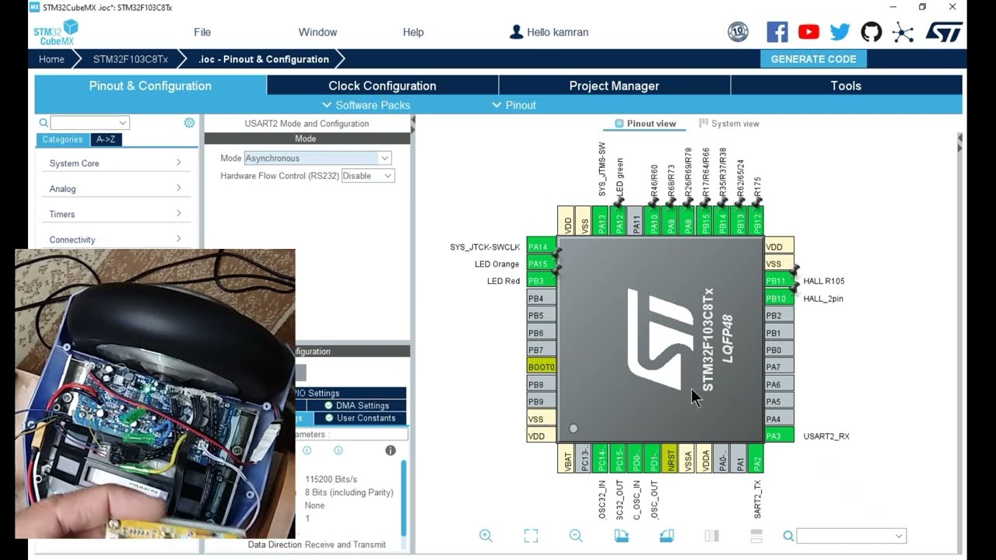Click the hoverboard webcam video overlay

click(x=155, y=394)
